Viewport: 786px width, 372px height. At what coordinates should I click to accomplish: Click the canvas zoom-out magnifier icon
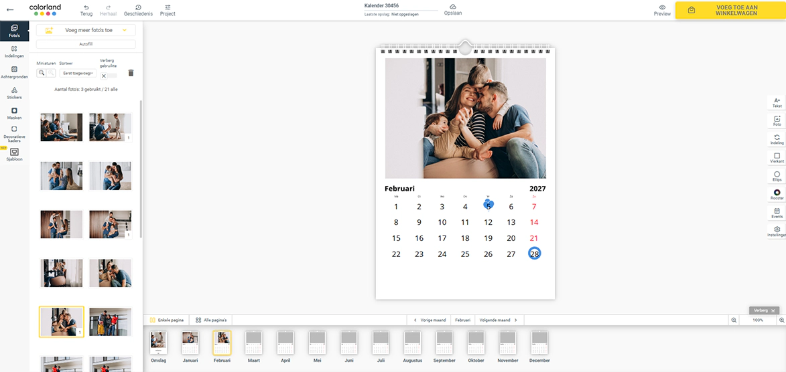point(733,320)
